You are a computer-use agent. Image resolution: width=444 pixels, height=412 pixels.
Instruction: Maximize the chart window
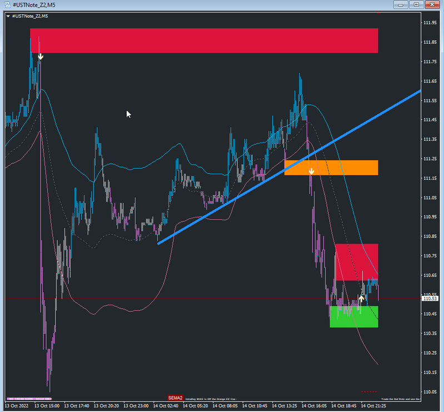point(416,5)
